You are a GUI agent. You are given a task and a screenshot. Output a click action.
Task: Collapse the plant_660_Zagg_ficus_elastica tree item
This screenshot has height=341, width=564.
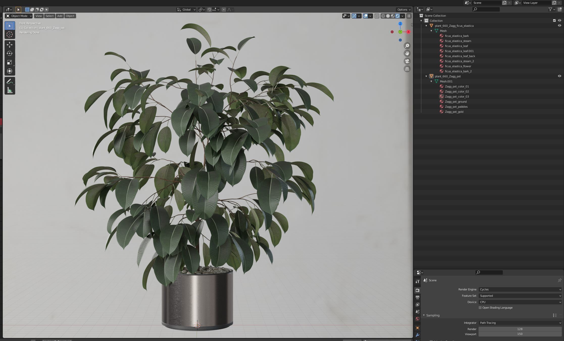[x=426, y=26]
